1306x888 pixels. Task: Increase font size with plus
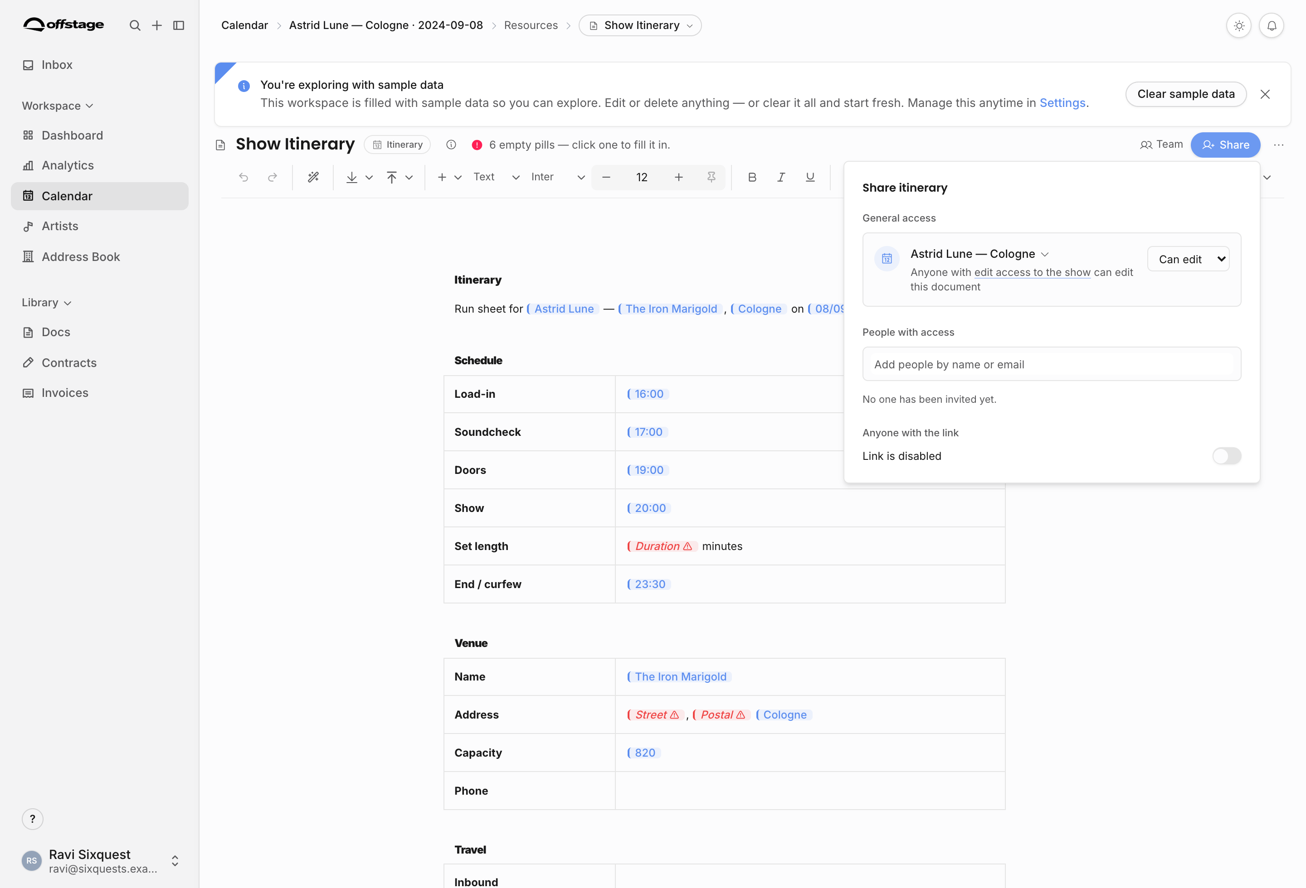pos(678,178)
